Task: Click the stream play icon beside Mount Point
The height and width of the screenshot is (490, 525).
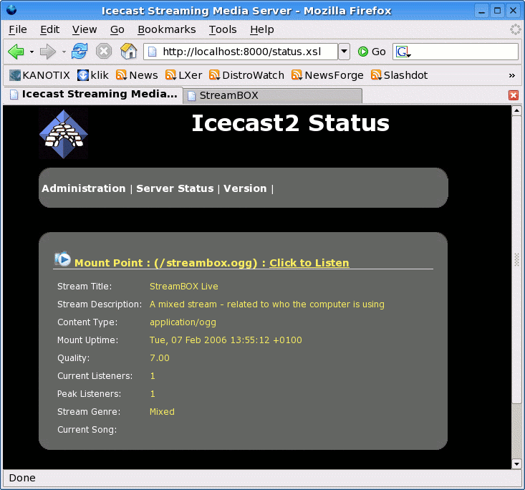Action: (62, 259)
